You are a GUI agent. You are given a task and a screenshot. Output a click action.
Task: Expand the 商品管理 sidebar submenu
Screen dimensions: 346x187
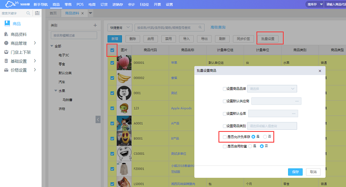point(35,43)
